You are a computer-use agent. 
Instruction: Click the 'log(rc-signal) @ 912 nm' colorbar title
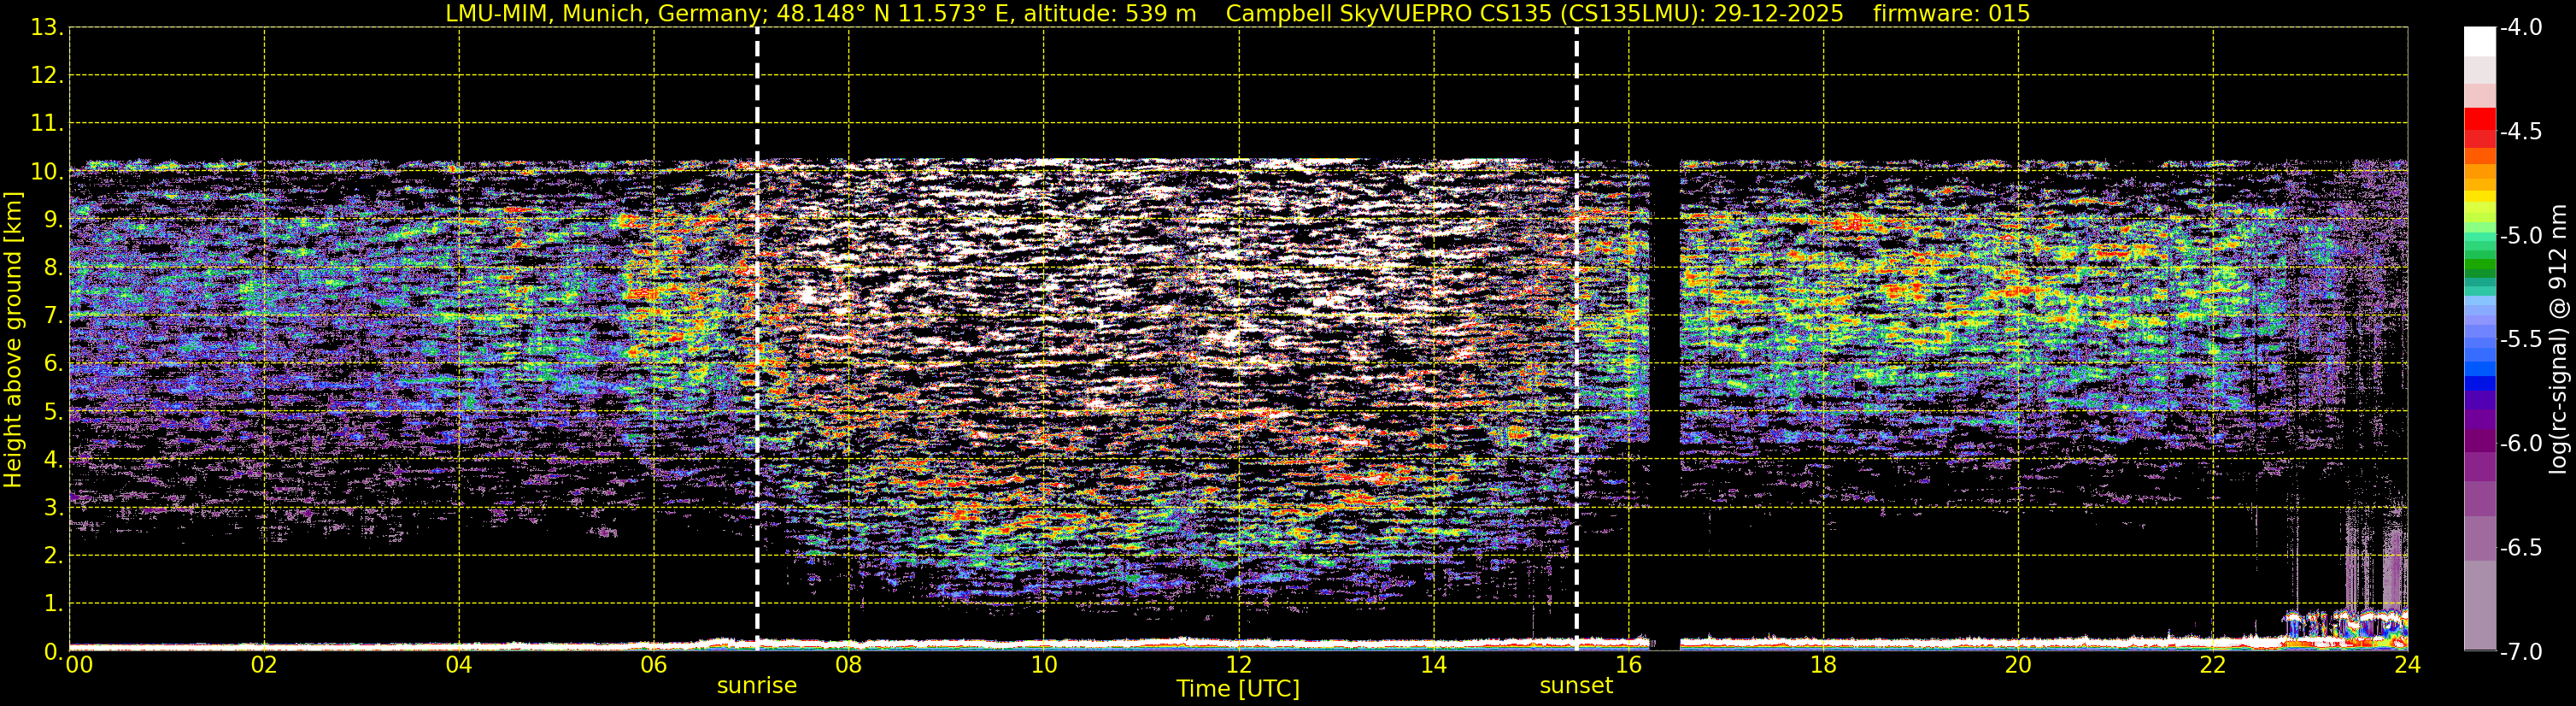coord(2559,339)
